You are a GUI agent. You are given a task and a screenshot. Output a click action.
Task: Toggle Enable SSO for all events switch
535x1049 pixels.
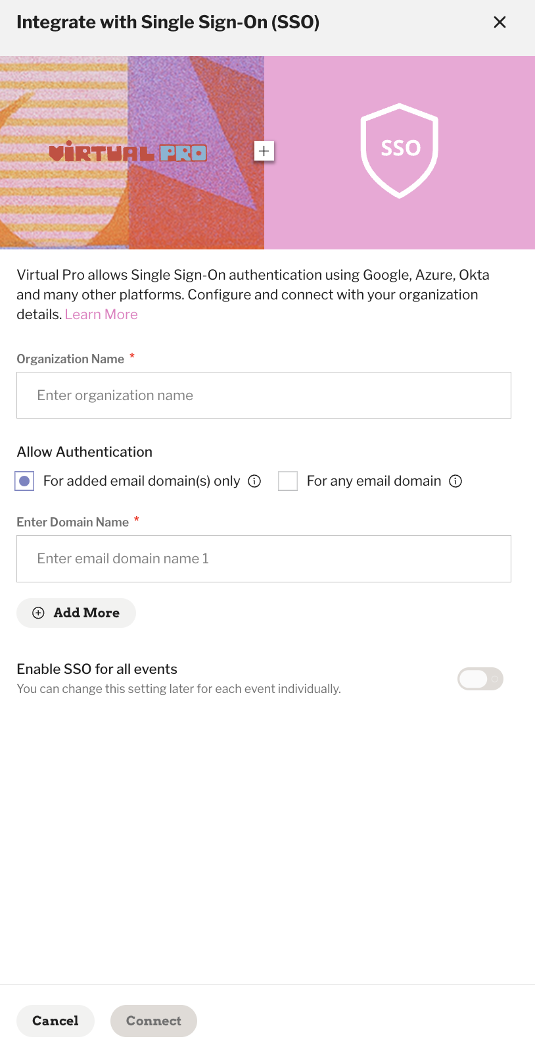coord(480,678)
